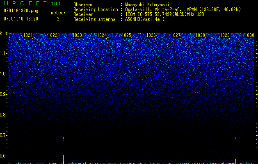Click the 1825 time marker

coord(126,35)
